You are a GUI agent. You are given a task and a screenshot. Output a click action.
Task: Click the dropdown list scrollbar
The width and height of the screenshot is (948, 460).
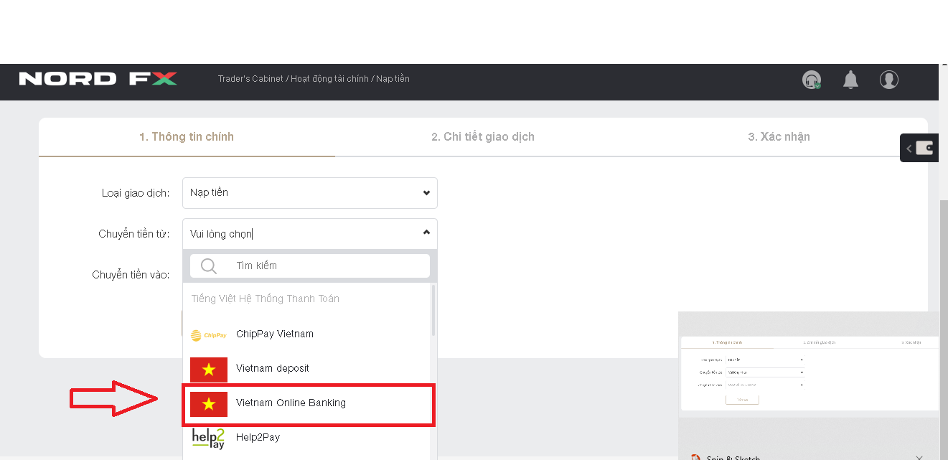pyautogui.click(x=433, y=311)
